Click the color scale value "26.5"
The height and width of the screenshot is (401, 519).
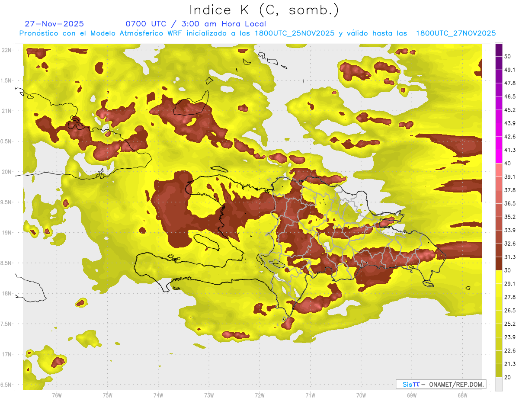509,311
